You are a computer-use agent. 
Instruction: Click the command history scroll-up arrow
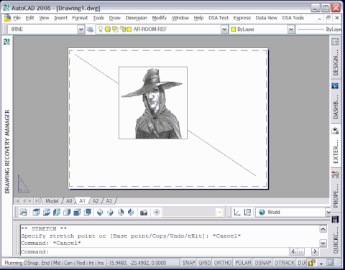(x=323, y=229)
